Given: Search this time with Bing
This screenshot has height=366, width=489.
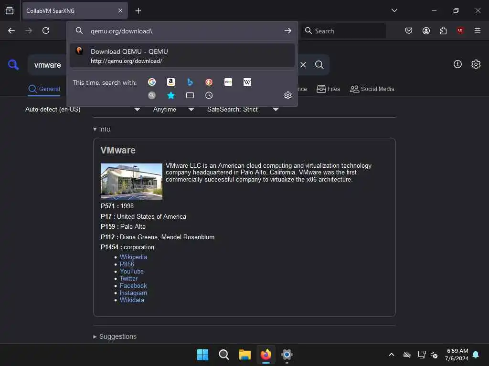Looking at the screenshot, I should click(190, 82).
